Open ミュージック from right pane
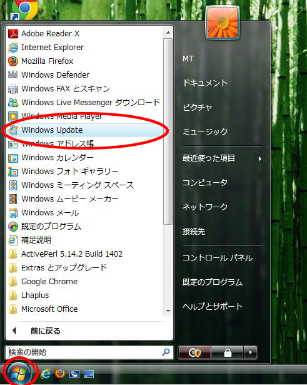The image size is (307, 385). (x=205, y=132)
